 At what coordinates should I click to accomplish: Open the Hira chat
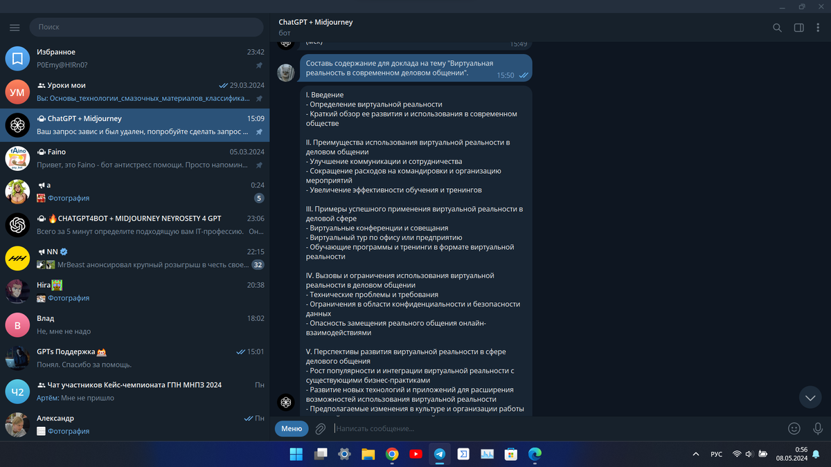tap(135, 291)
